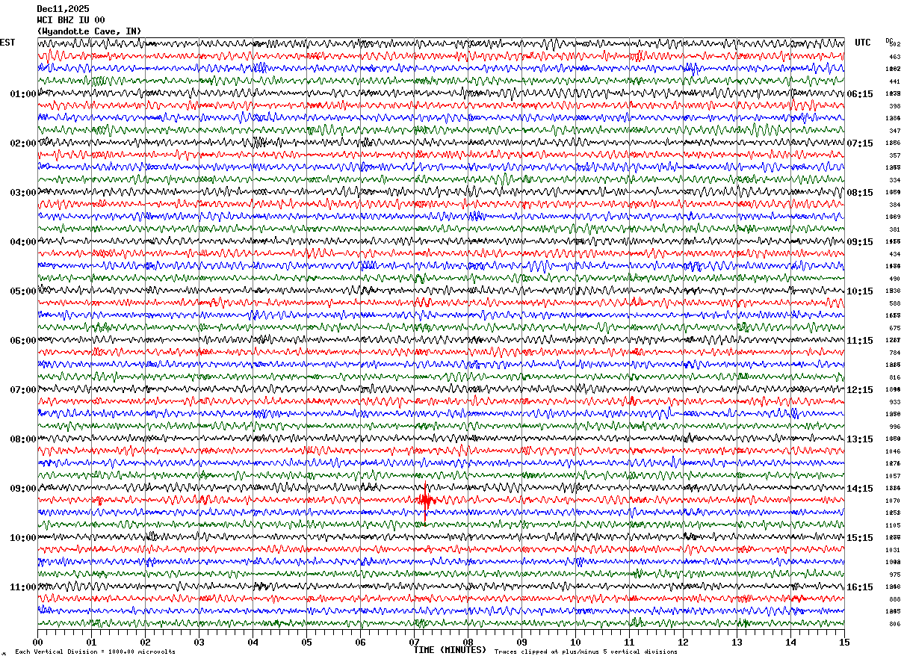The image size is (904, 662).
Task: Click the DC offset value '398'
Action: [894, 106]
